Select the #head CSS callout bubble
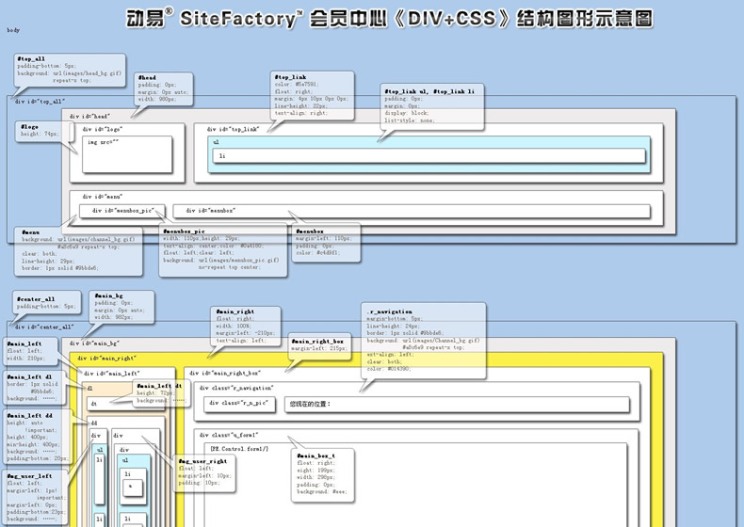Screen dimensions: 744x527 164,88
